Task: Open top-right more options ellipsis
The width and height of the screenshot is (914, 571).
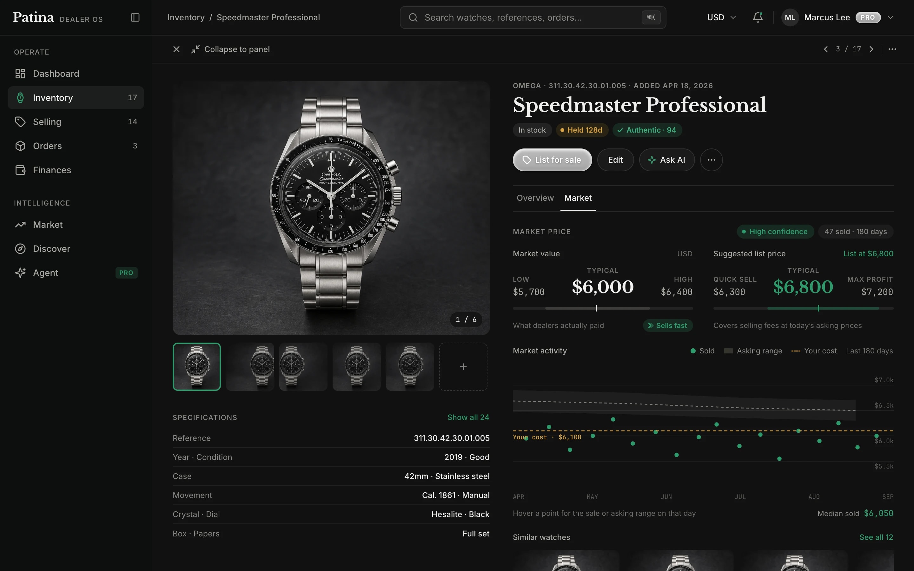Action: 892,49
